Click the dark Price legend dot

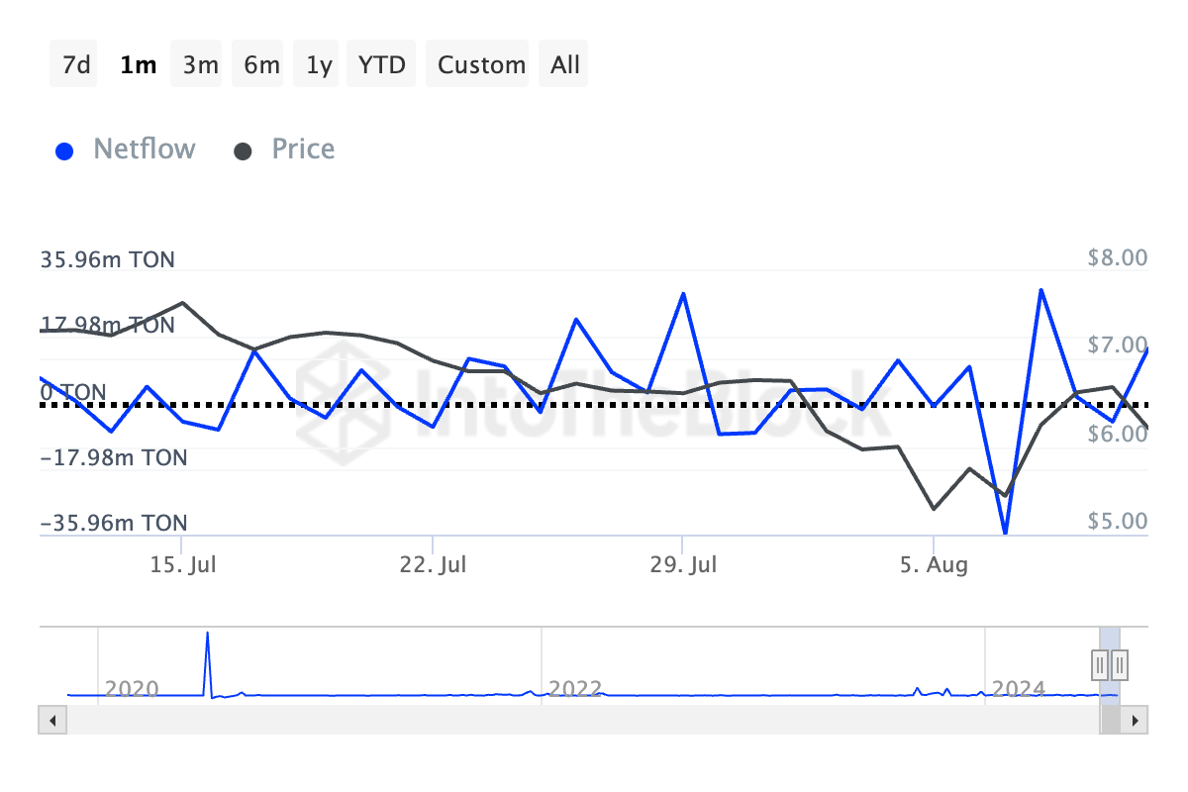point(243,151)
